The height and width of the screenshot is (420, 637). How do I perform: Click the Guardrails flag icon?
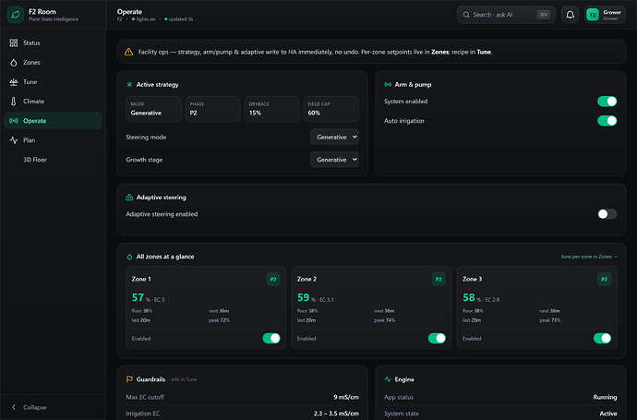click(x=129, y=379)
